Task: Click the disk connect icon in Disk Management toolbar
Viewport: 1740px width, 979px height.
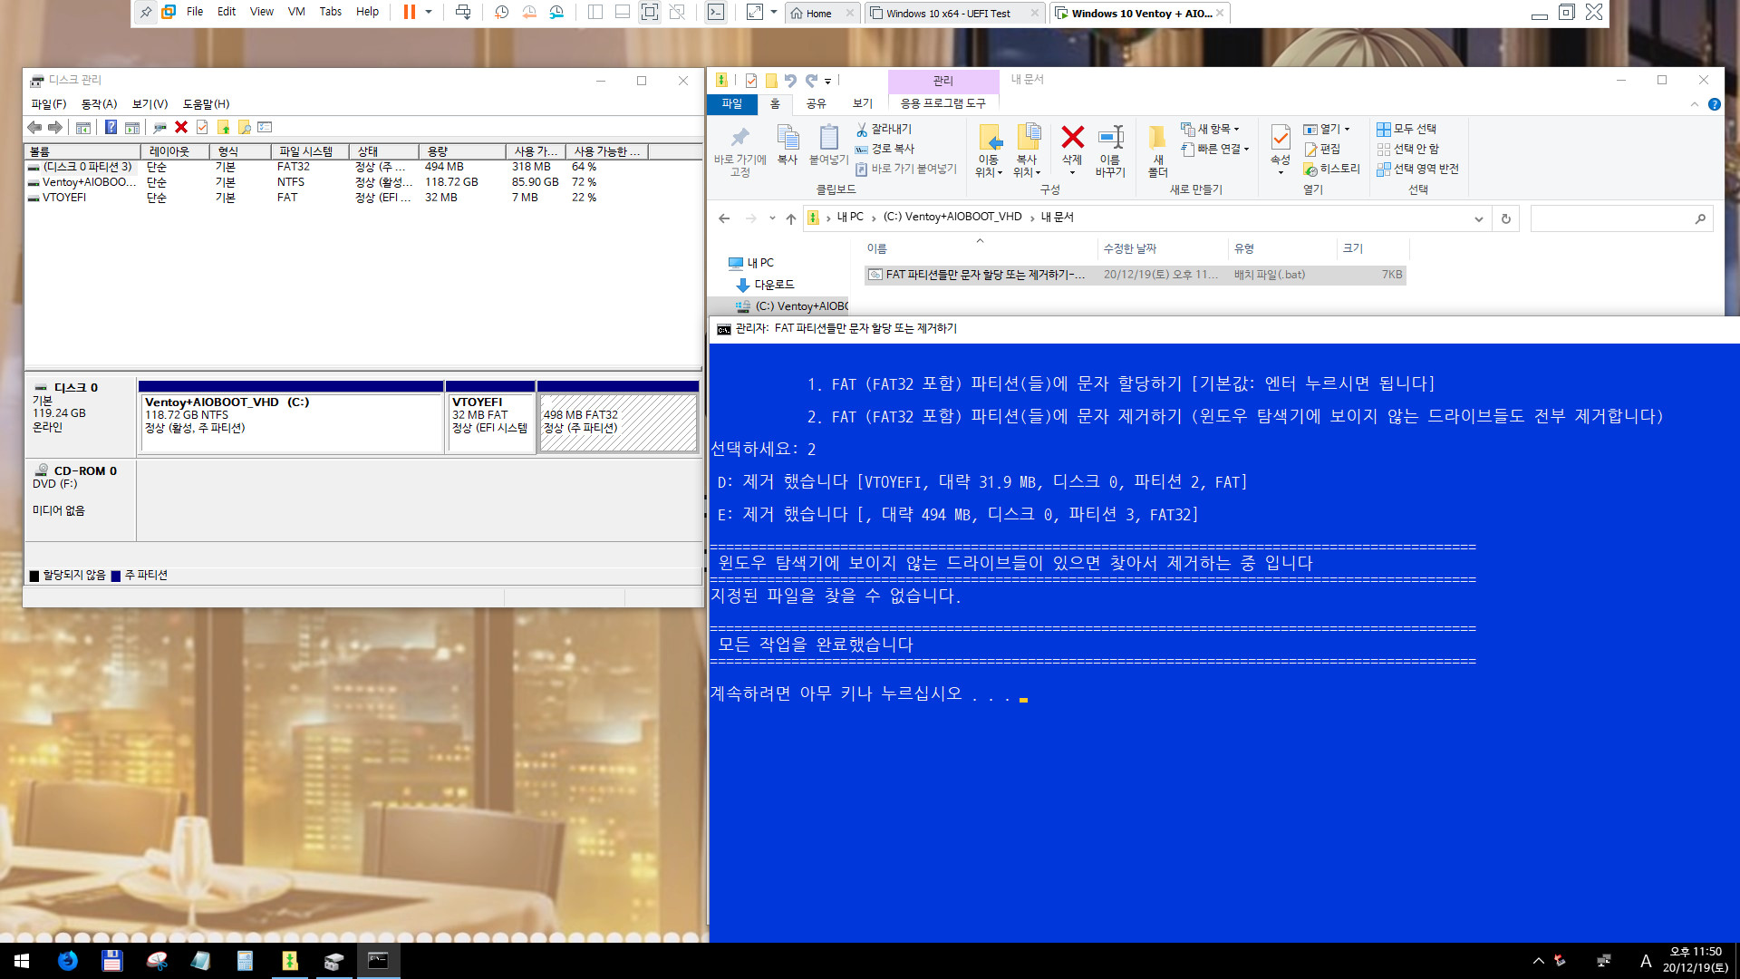Action: click(x=159, y=127)
